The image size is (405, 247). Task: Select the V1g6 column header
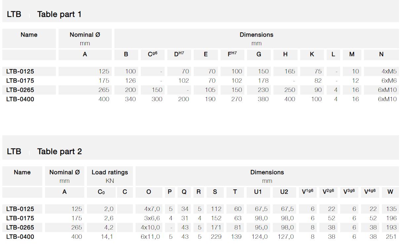(x=307, y=192)
